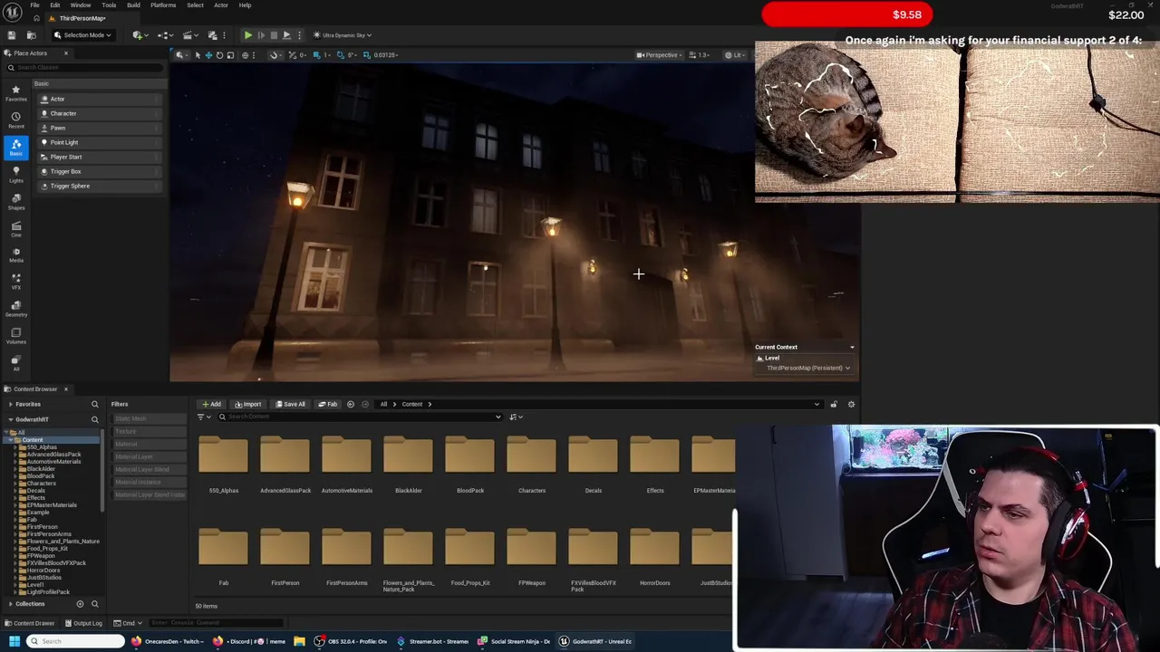Pick the Player Start actor entry
This screenshot has width=1160, height=652.
coord(100,157)
